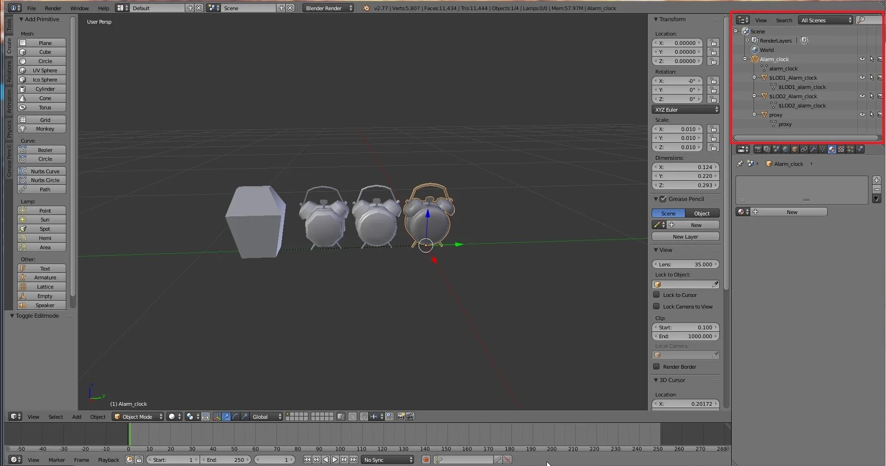
Task: Click the translate manipulator arrow icon
Action: coord(226,417)
